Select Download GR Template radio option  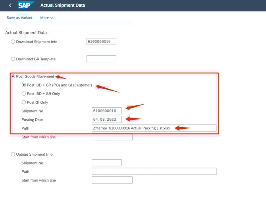point(13,59)
